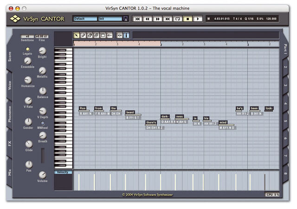Select the pencil draw tool

(84, 35)
